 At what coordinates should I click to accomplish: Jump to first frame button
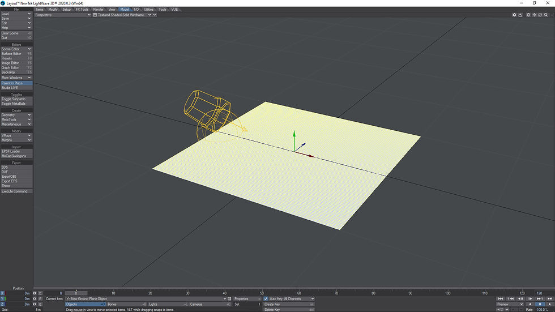[501, 298]
